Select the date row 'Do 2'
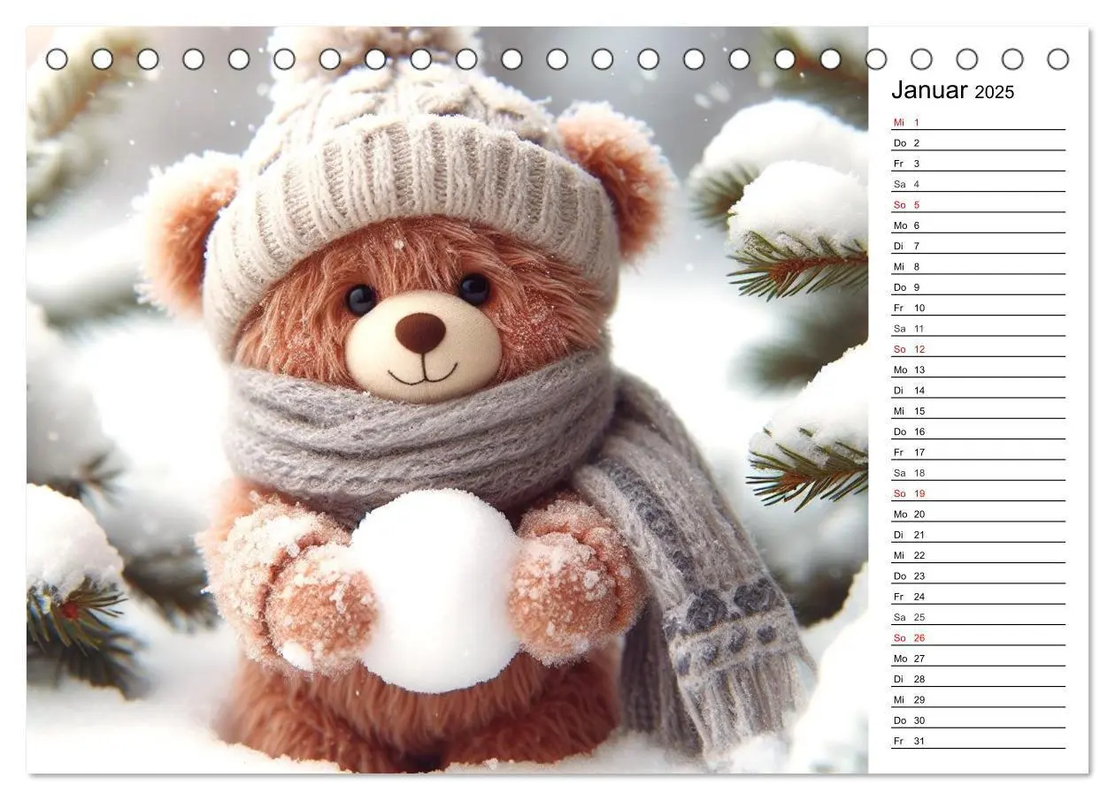This screenshot has height=800, width=1115. click(978, 142)
